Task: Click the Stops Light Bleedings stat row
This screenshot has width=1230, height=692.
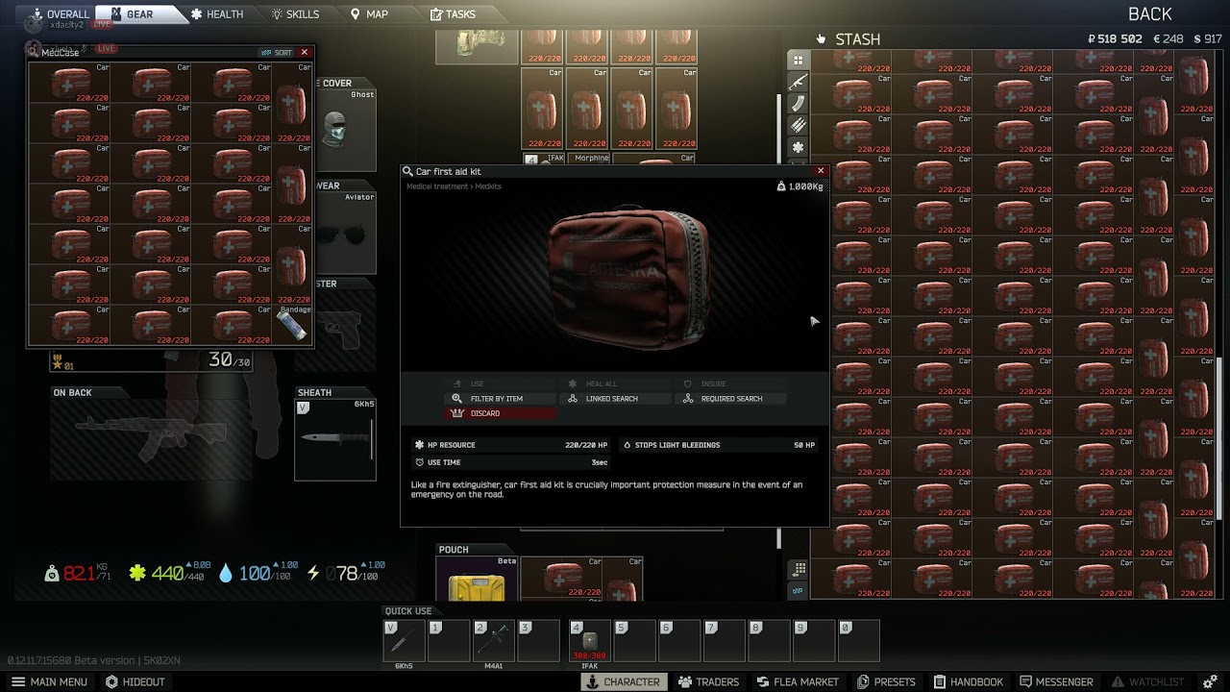Action: coord(719,445)
